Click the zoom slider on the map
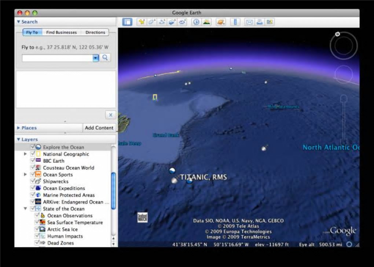Viewport: 374px width, 267px height. point(344,119)
